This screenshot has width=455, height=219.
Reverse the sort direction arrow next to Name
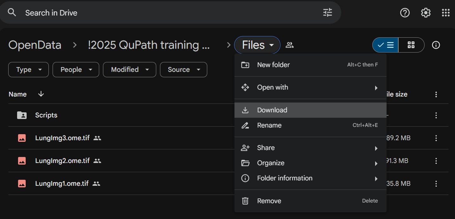(41, 94)
